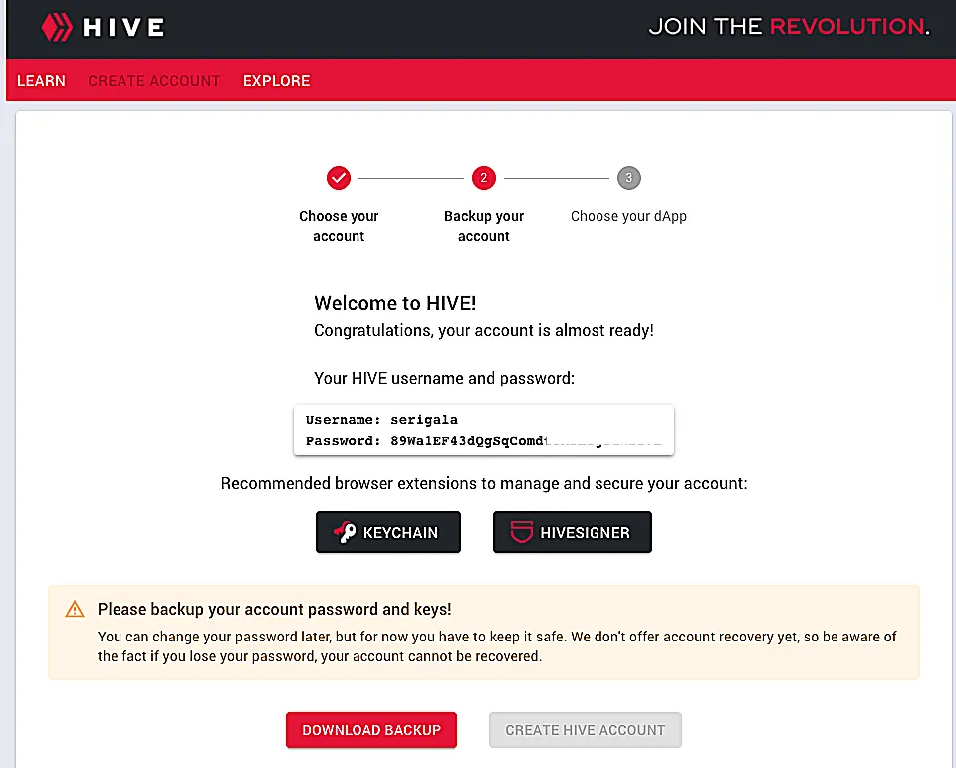Click the completed checkmark step circle

[x=339, y=178]
